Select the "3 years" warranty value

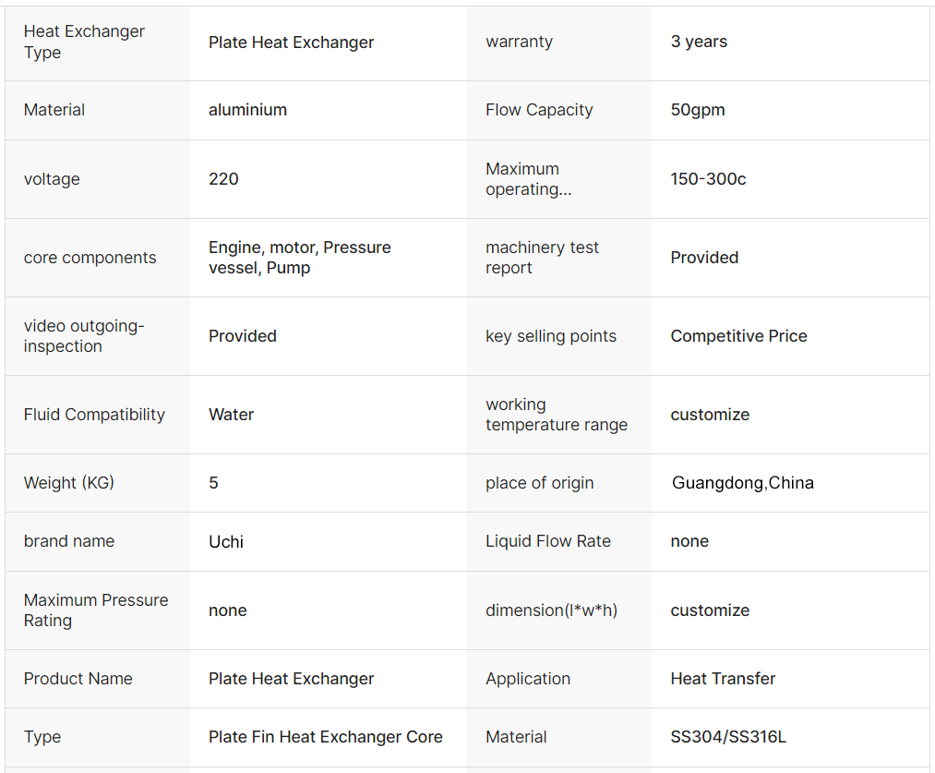699,42
